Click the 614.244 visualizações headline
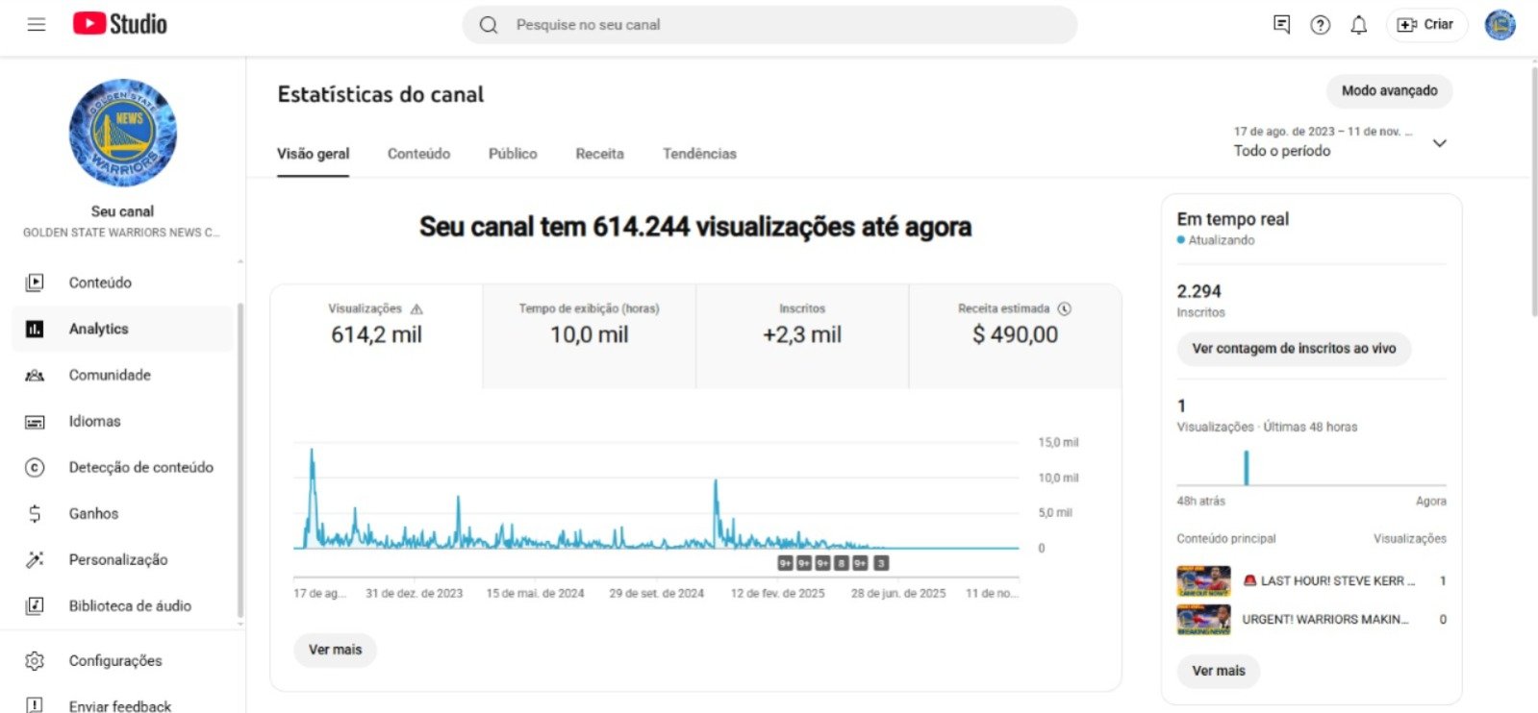This screenshot has height=713, width=1538. (x=695, y=227)
